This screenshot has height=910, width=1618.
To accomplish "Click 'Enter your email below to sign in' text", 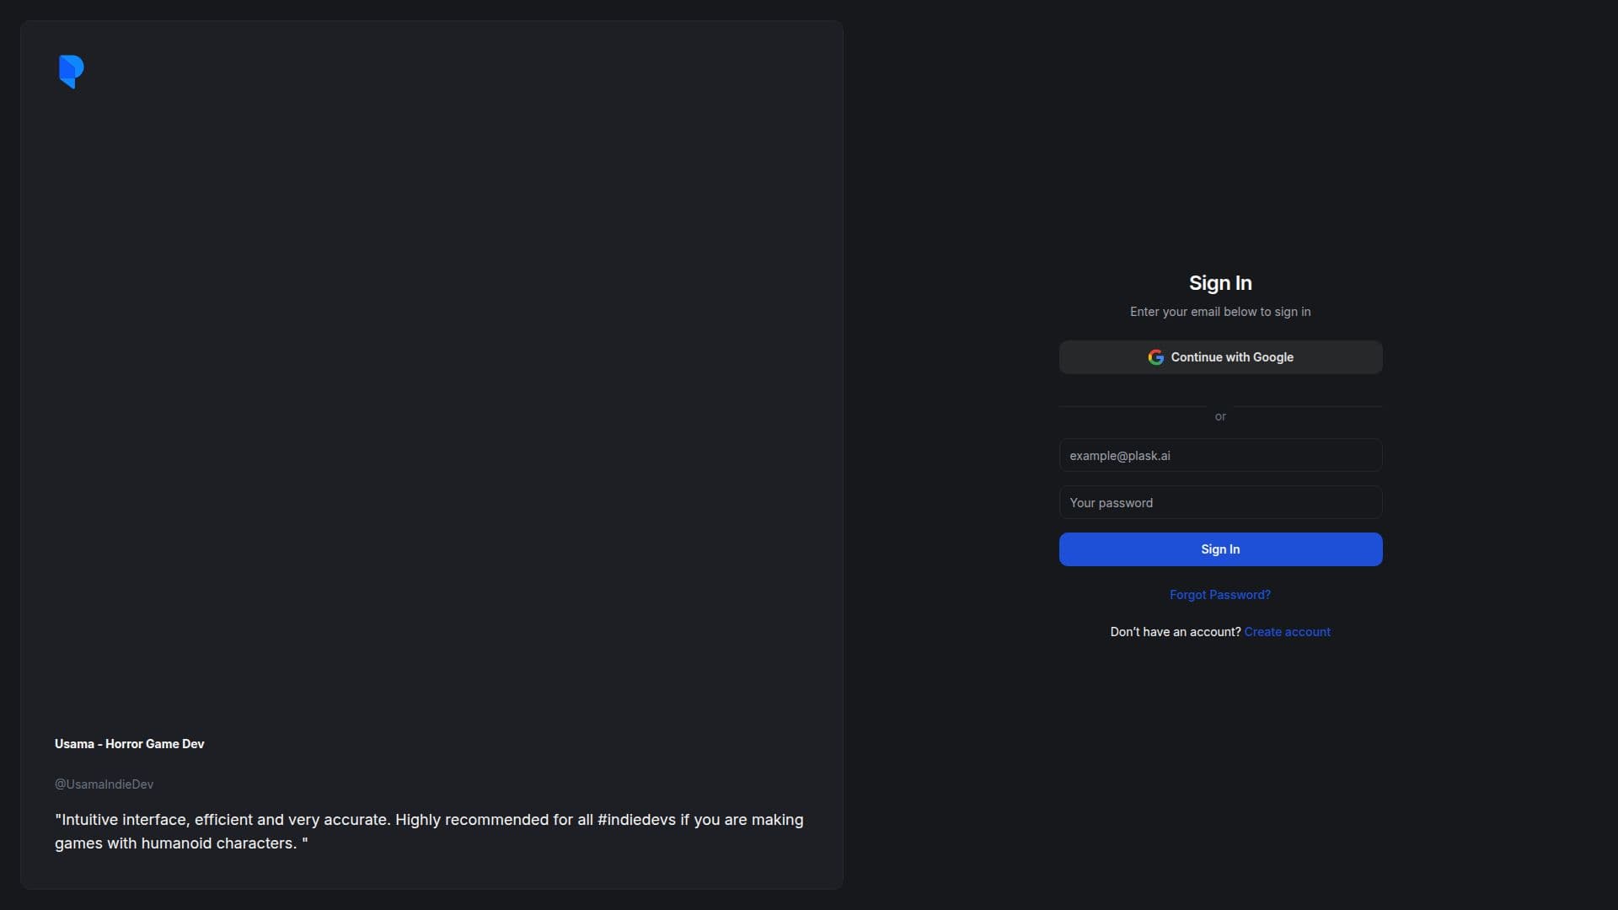I will point(1219,312).
